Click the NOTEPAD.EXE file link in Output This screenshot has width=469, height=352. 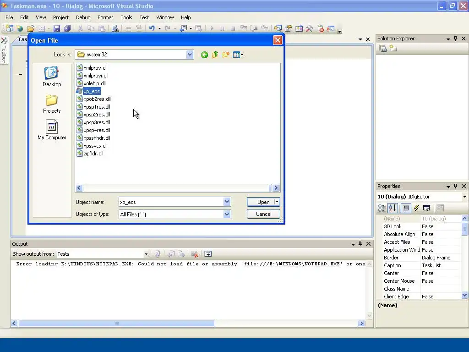pos(292,264)
